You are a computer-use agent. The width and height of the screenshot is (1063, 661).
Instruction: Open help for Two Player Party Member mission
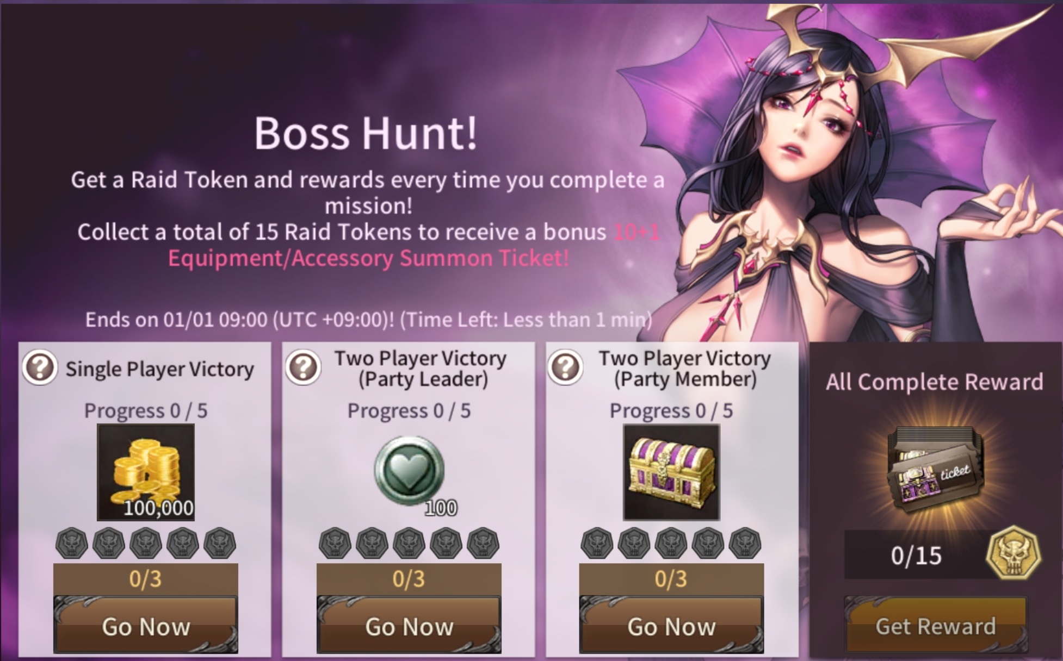565,368
